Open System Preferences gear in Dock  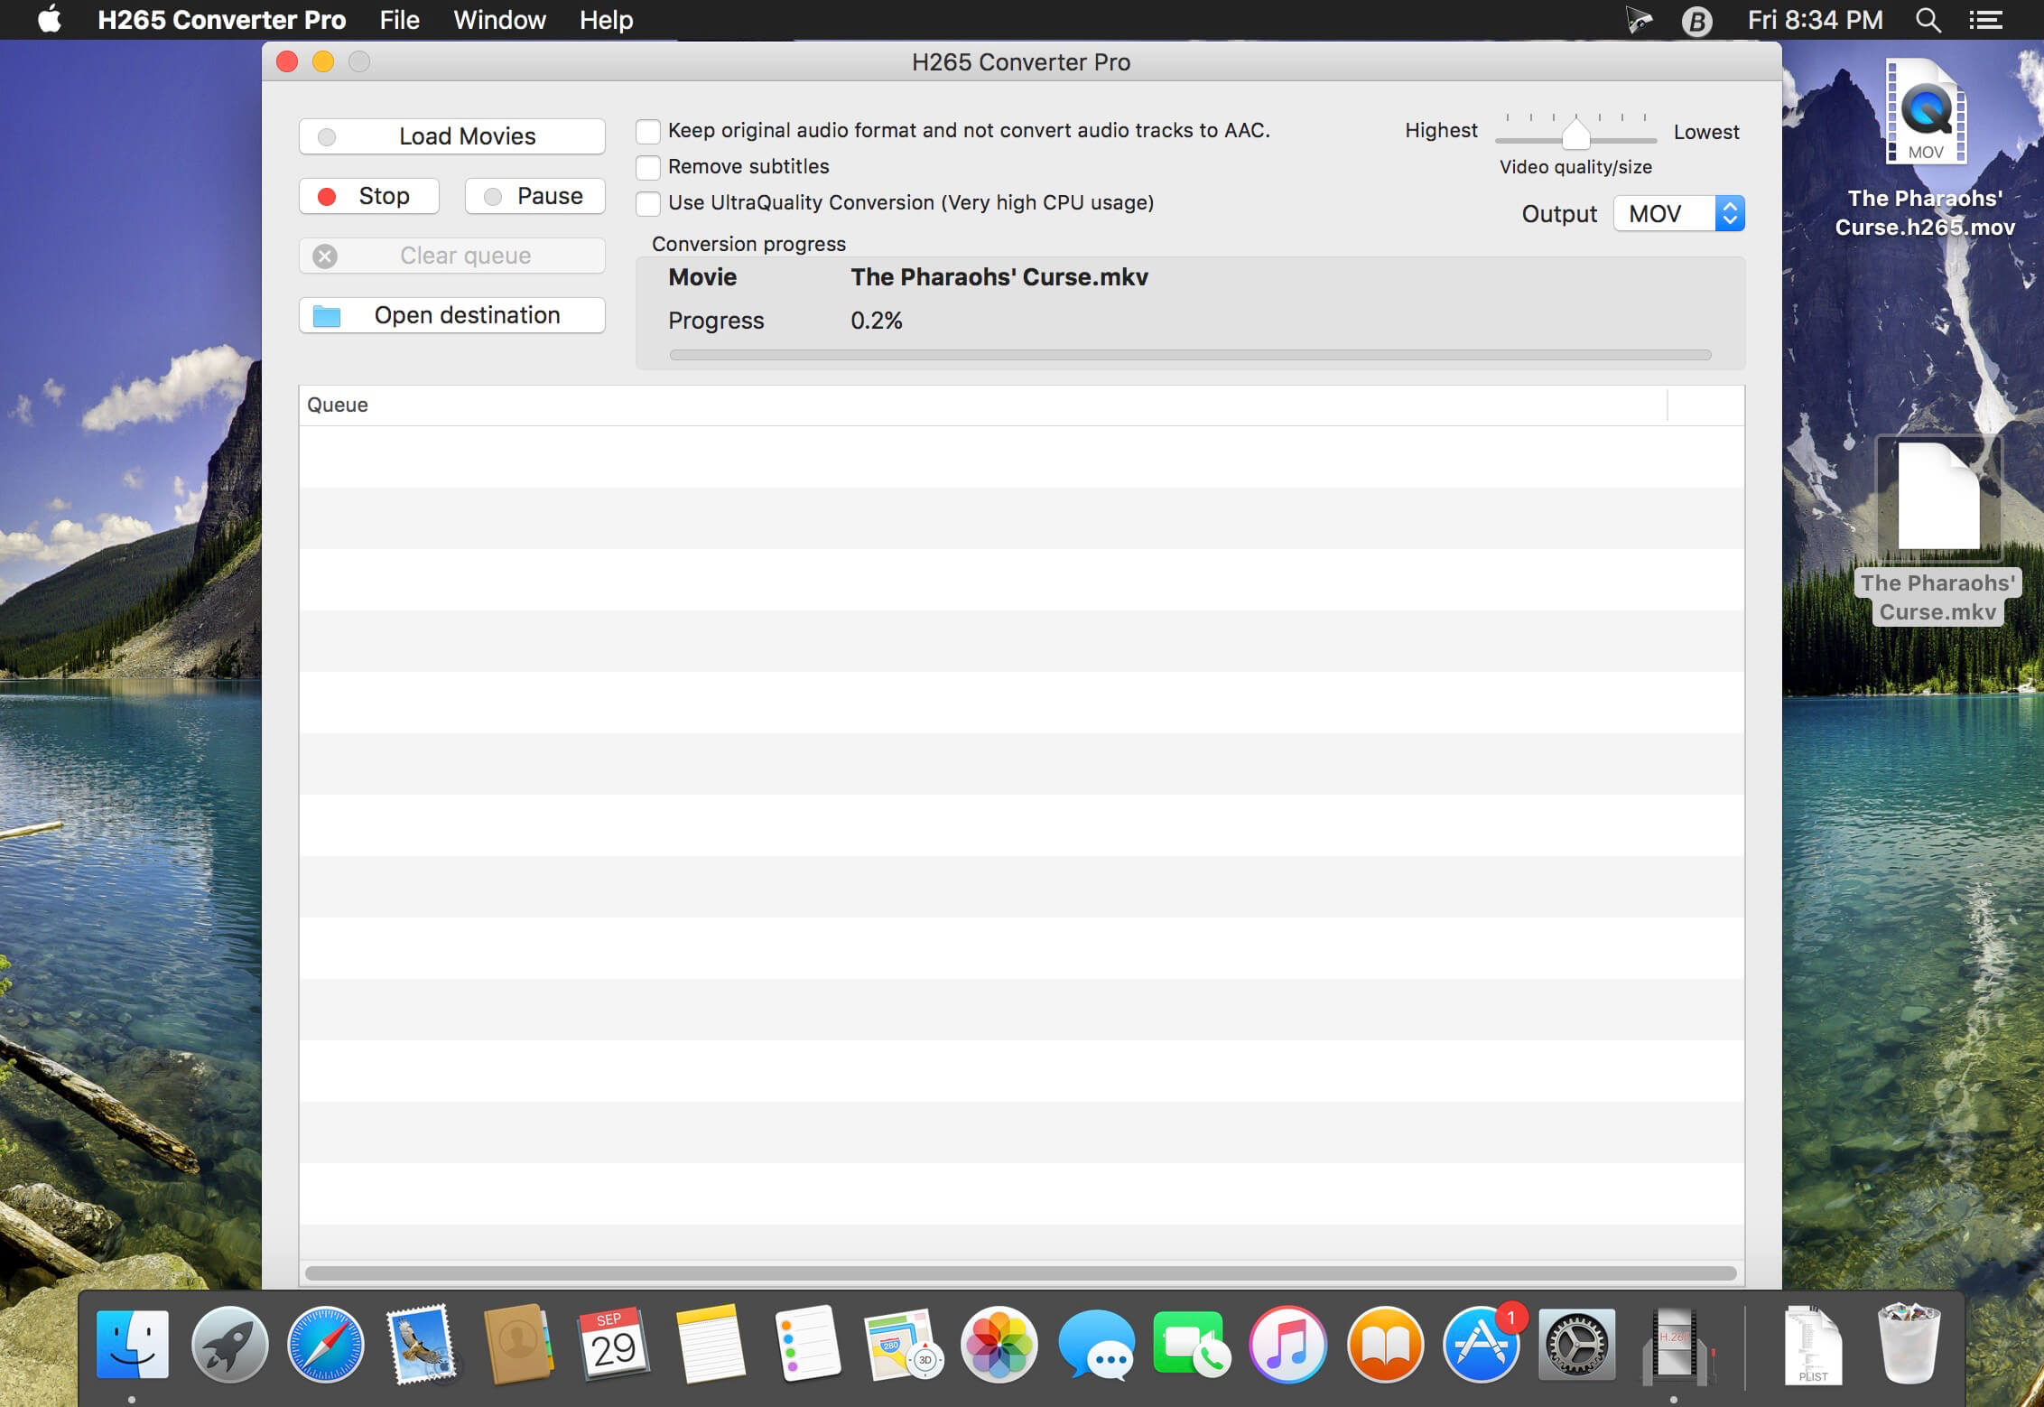coord(1577,1345)
